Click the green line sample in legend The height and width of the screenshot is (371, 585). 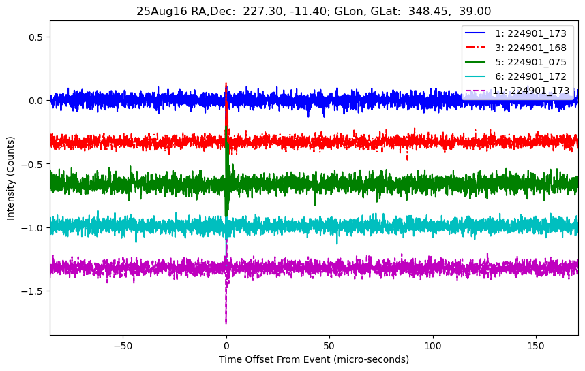(x=475, y=62)
